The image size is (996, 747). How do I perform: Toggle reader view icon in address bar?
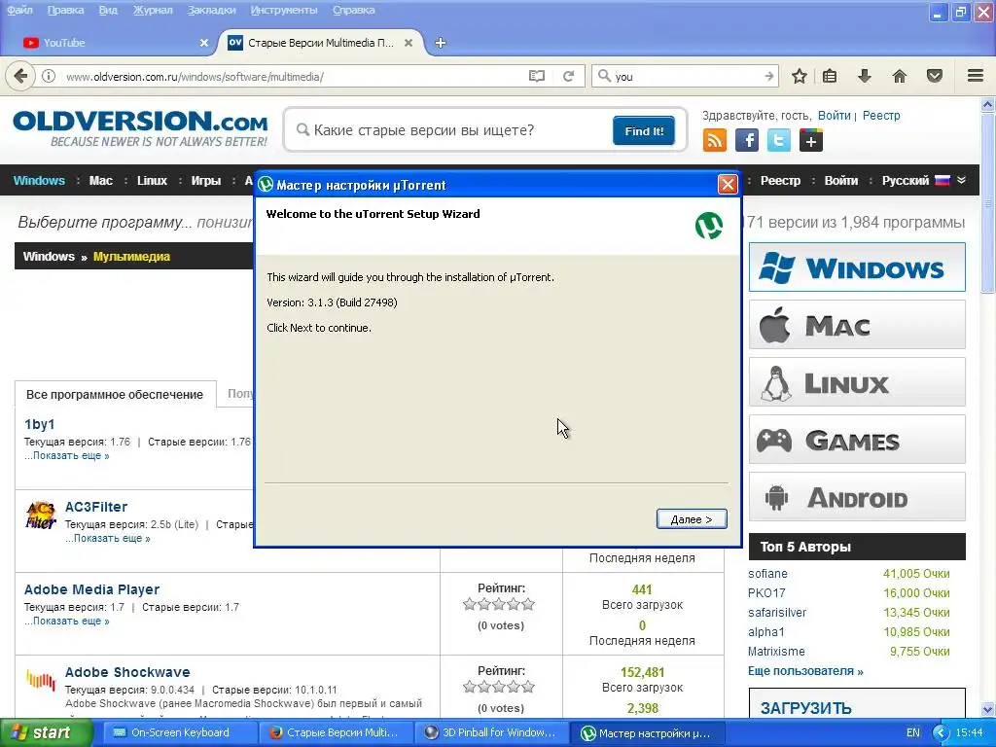click(x=537, y=76)
